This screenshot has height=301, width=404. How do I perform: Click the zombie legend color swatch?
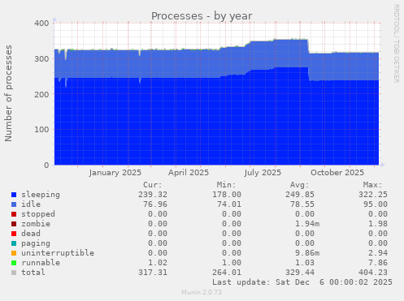point(14,224)
